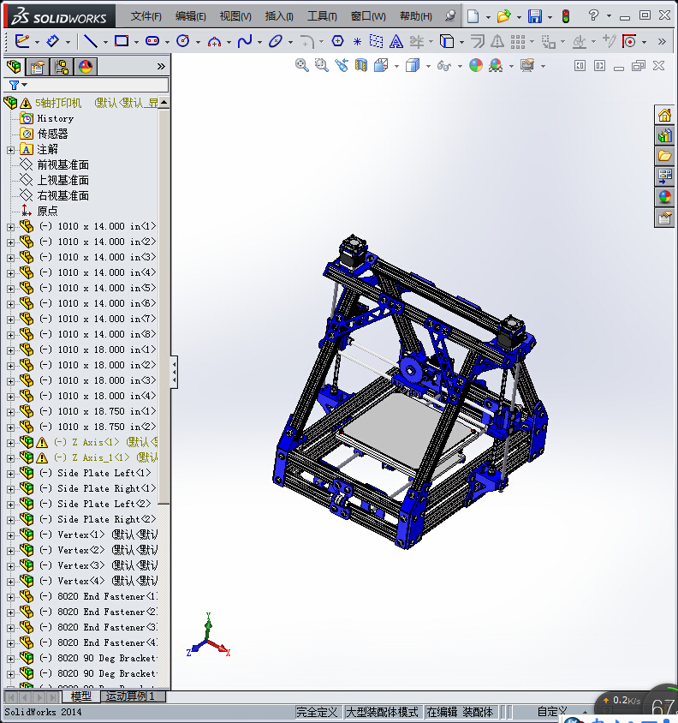
Task: Select the History tree item
Action: [x=56, y=118]
